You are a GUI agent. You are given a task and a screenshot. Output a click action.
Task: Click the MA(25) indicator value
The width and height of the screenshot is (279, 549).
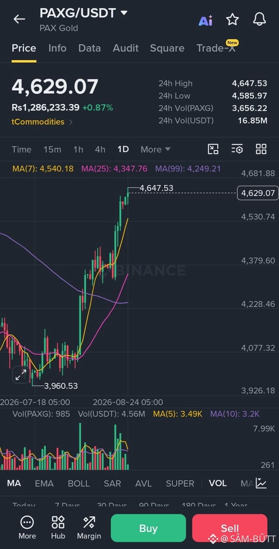point(114,169)
